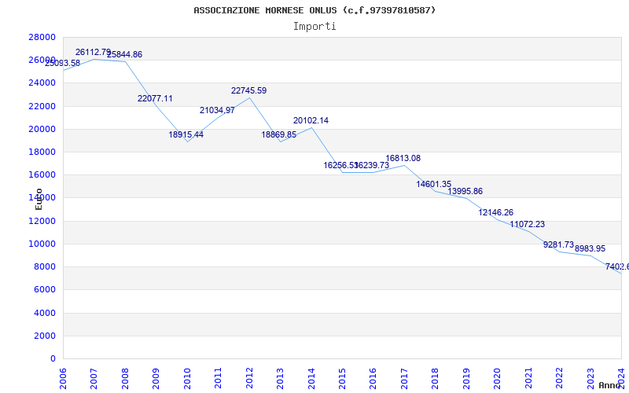Click the x-axis year 2012

[249, 378]
